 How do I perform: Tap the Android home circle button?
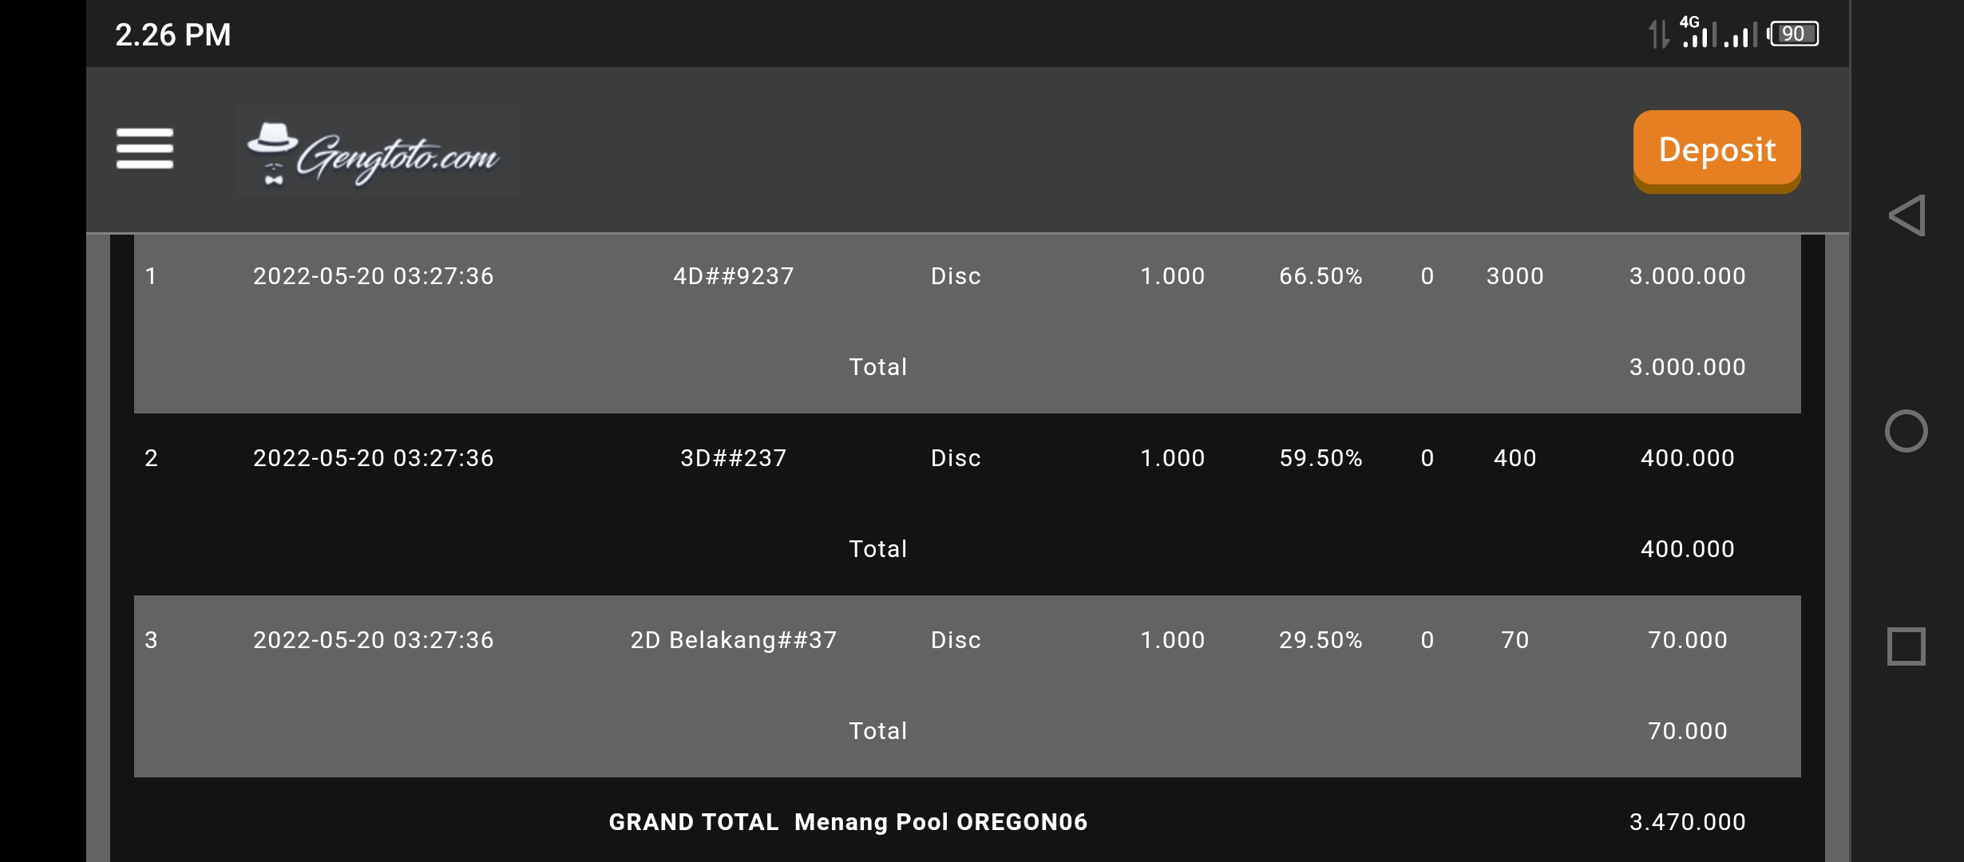click(x=1906, y=431)
